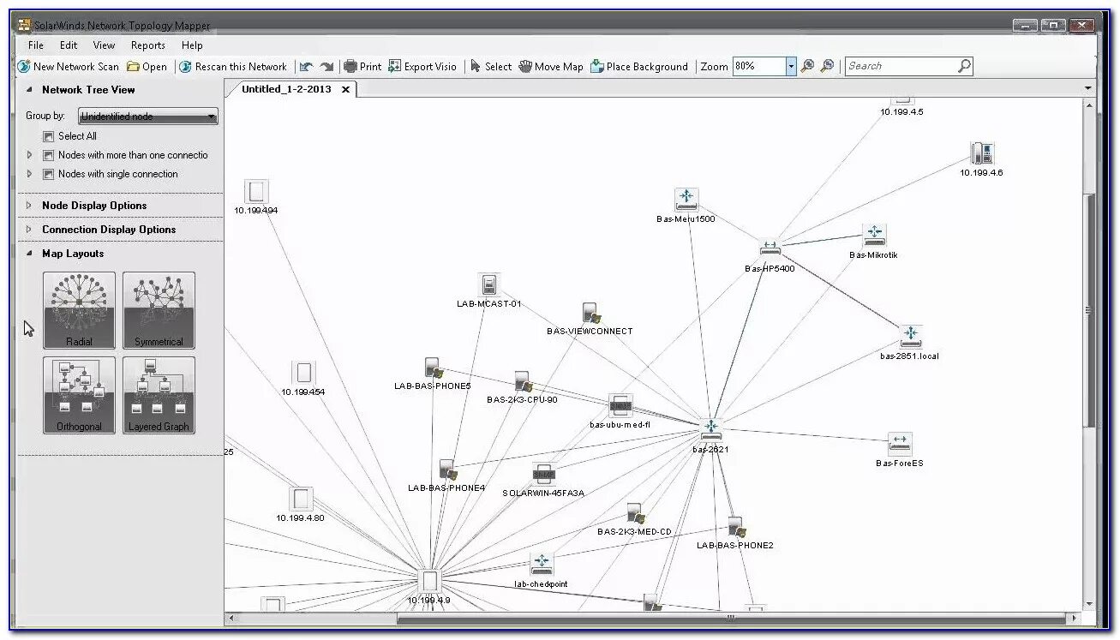Select the 10.199.4.80 node icon
The width and height of the screenshot is (1120, 640).
click(x=300, y=499)
